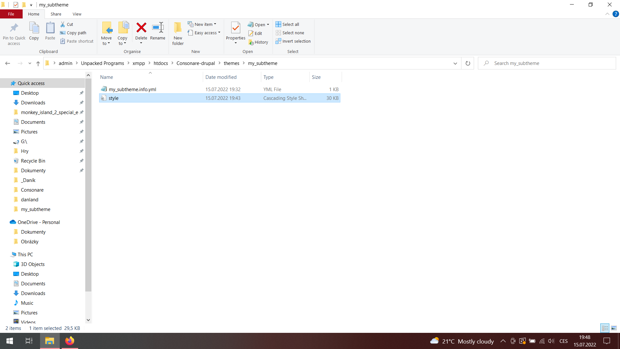Switch to details view layout icon

[605, 328]
